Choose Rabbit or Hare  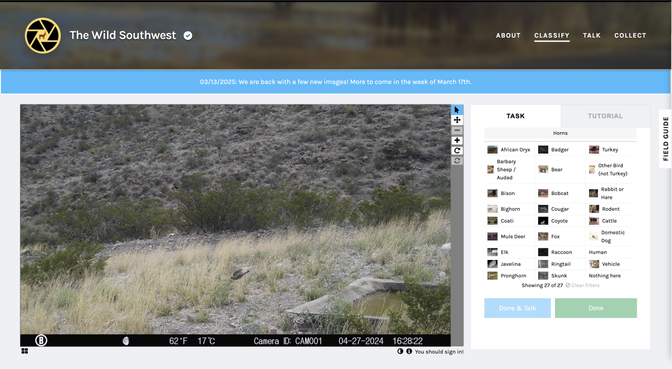[611, 193]
